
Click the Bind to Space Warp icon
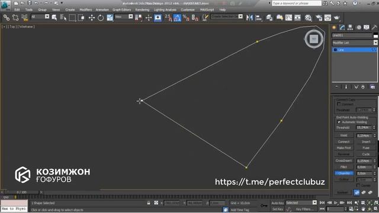(24, 18)
